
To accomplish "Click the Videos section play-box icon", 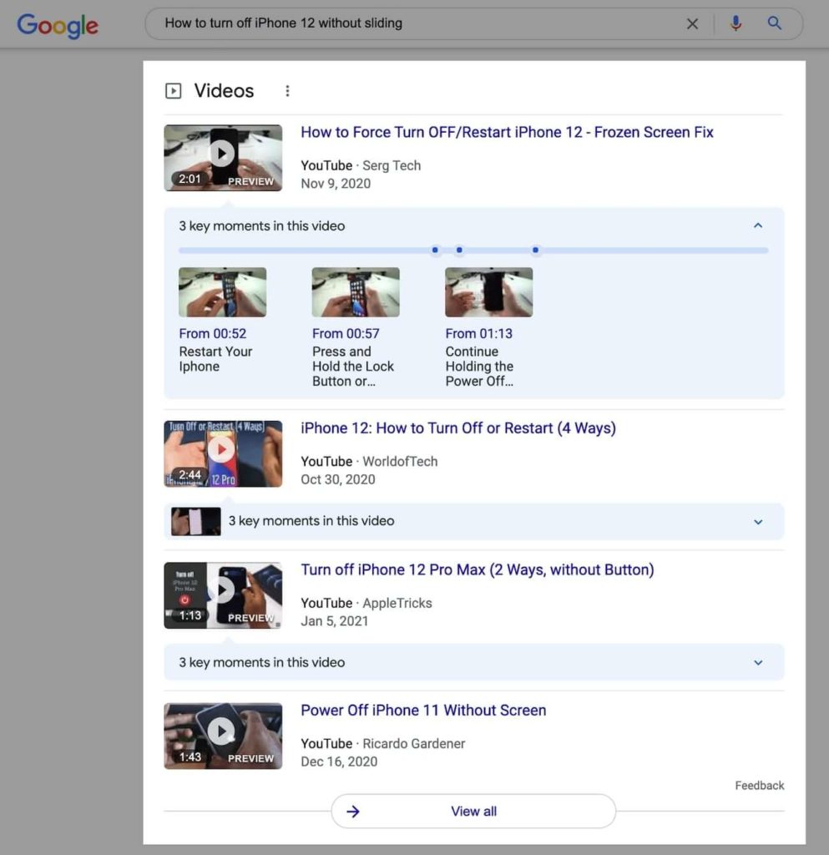I will coord(174,90).
